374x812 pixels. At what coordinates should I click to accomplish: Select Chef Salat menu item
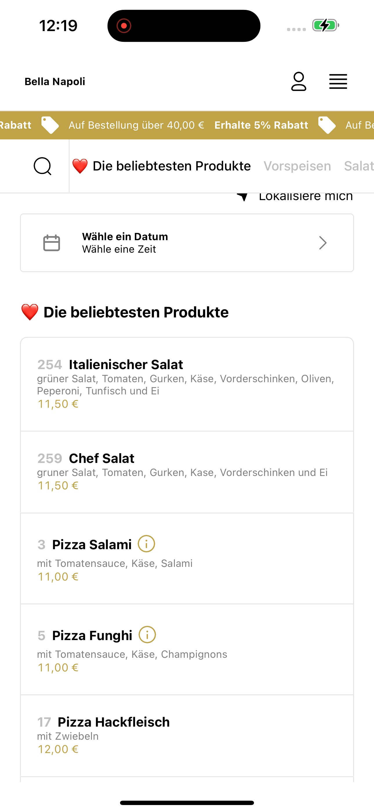pos(187,472)
